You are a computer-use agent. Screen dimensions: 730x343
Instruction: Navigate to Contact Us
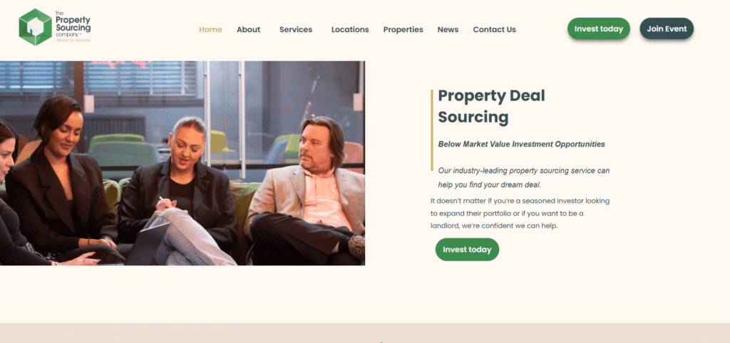[x=495, y=30]
